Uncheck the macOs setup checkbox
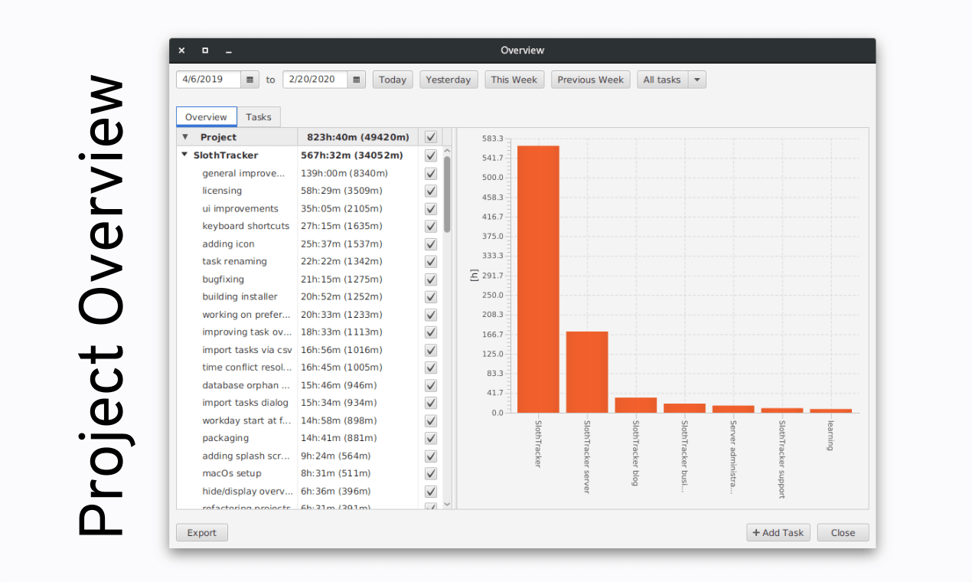Image resolution: width=972 pixels, height=582 pixels. click(x=431, y=473)
